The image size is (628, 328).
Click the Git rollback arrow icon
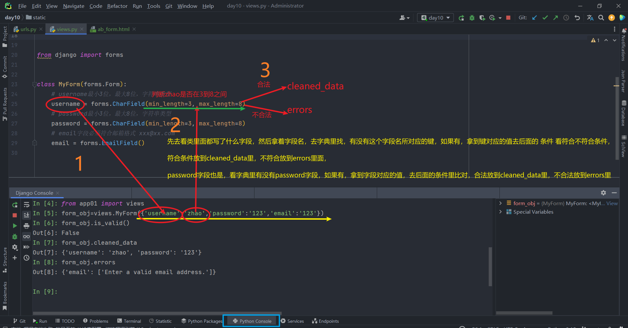[x=577, y=18]
